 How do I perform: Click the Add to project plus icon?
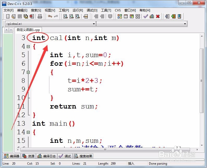(x=173, y=16)
